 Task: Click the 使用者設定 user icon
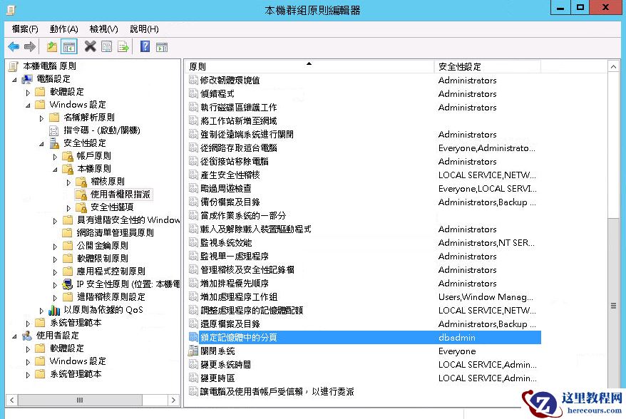(27, 336)
